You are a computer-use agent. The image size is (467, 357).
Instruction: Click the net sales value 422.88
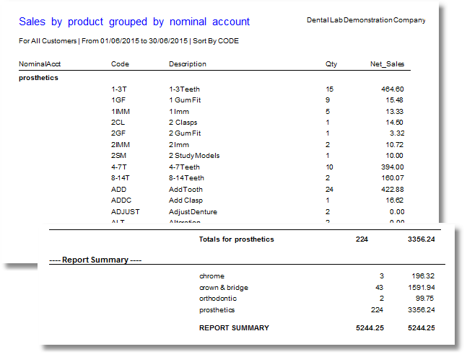click(393, 189)
